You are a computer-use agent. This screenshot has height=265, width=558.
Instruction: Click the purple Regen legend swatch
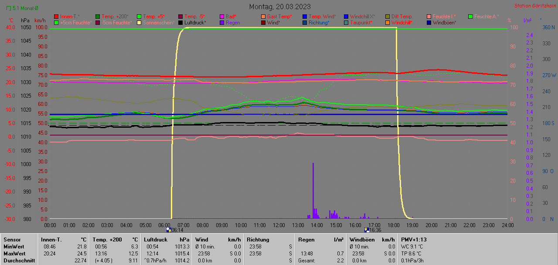pos(222,22)
